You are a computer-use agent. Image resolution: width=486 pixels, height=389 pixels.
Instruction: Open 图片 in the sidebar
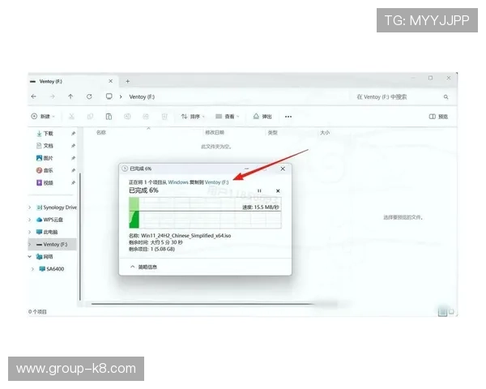[x=45, y=158]
